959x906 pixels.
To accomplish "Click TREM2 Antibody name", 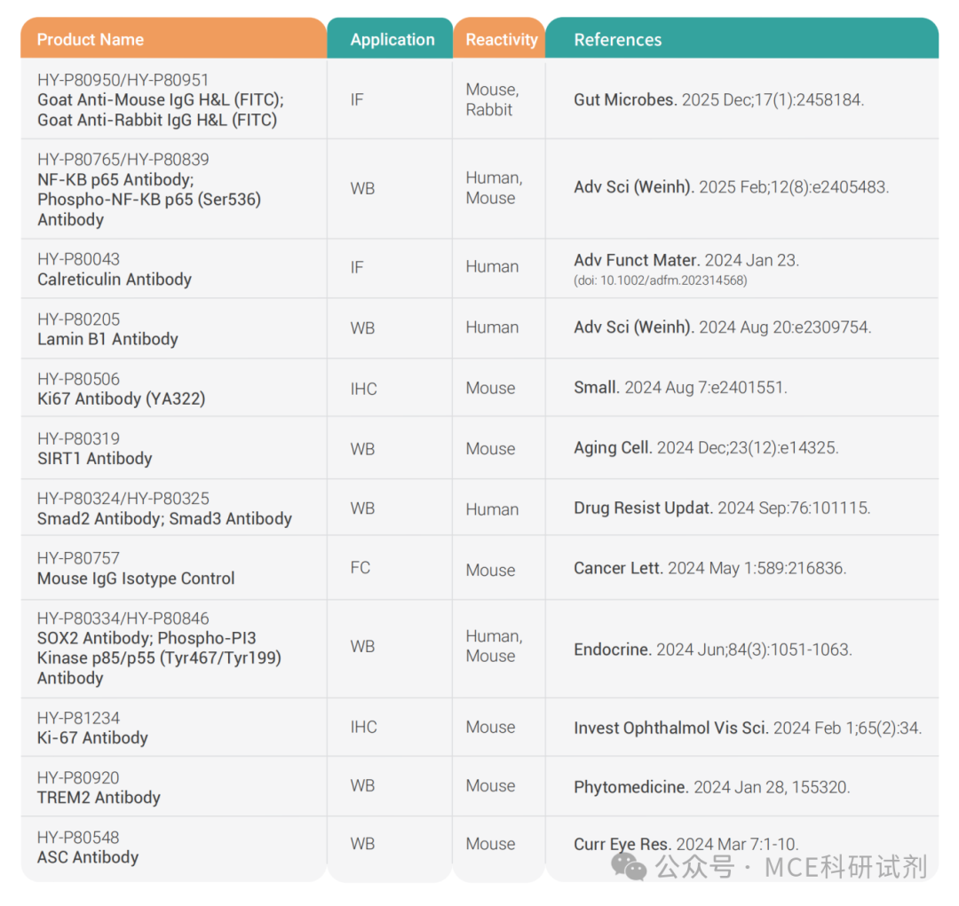I will click(x=99, y=798).
